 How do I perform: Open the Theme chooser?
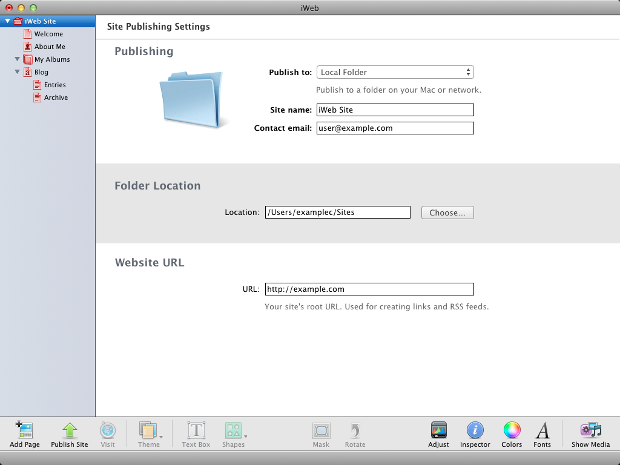(148, 430)
